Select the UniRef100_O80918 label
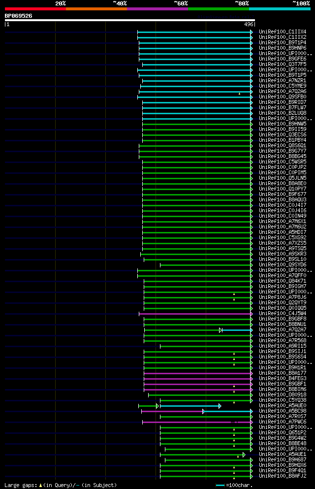Screen dimensions: 315x489 tap(283, 395)
